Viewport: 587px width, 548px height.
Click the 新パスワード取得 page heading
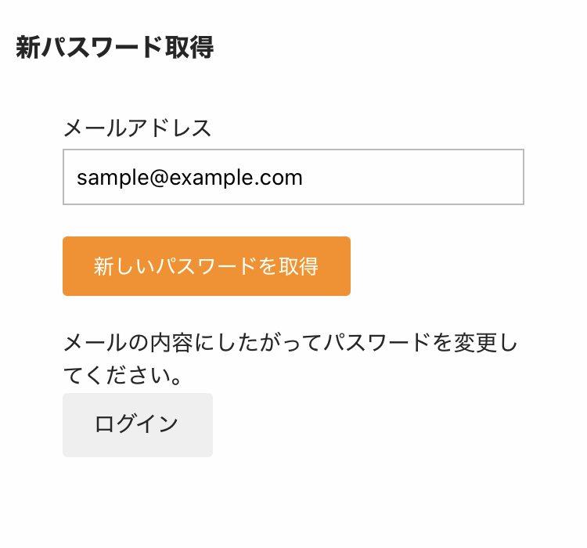(114, 48)
